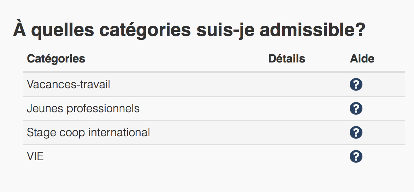
Task: Click the Détails cell in VIE row
Action: pyautogui.click(x=286, y=156)
